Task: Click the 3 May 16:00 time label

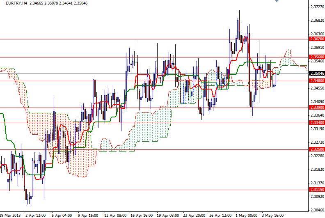Action: 273,215
